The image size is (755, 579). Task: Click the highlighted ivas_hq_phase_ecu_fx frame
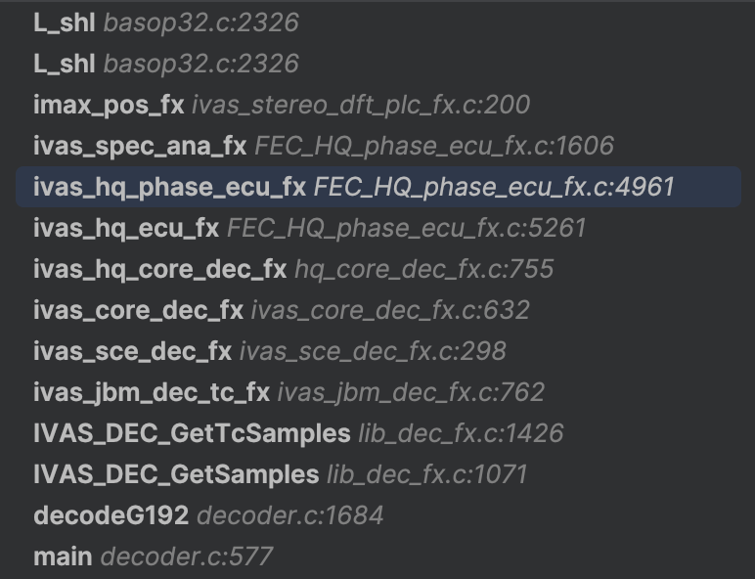pos(169,187)
